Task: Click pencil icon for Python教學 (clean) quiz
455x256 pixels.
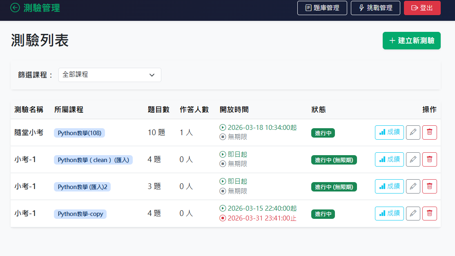Action: [413, 159]
